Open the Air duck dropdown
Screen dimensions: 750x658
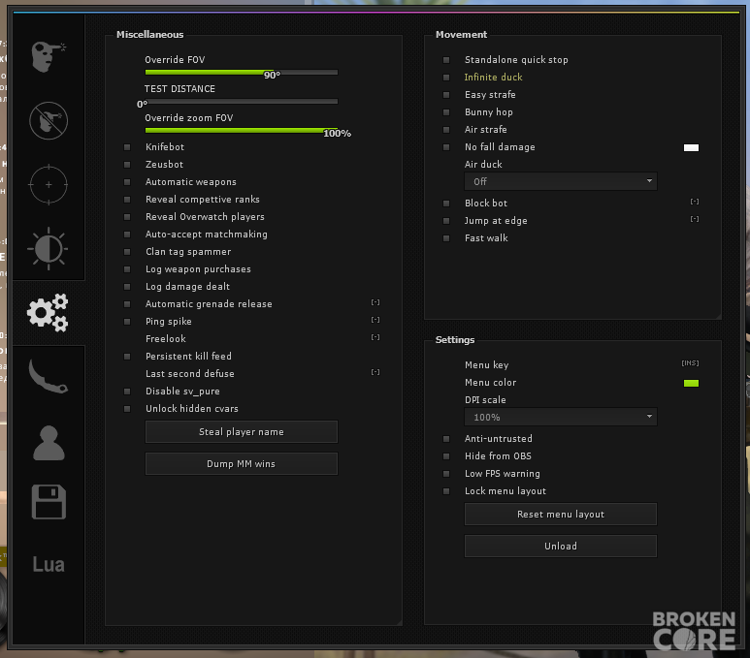pyautogui.click(x=561, y=181)
